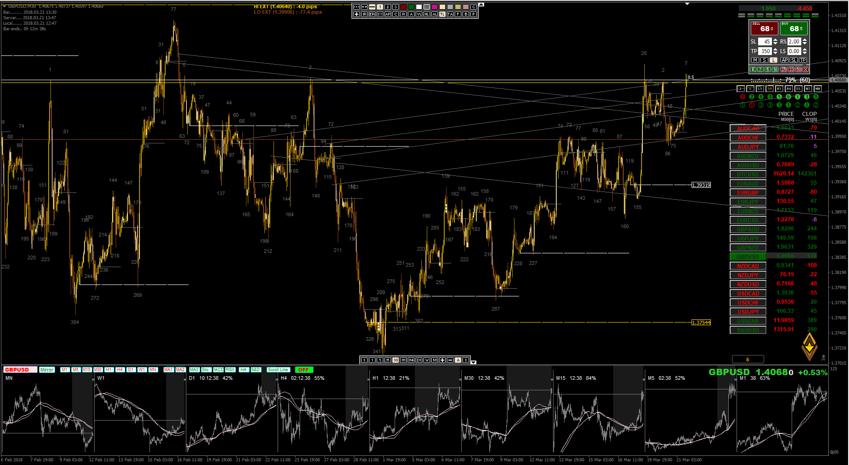The image size is (849, 465).
Task: Increase the SL stop loss stepper
Action: [776, 40]
